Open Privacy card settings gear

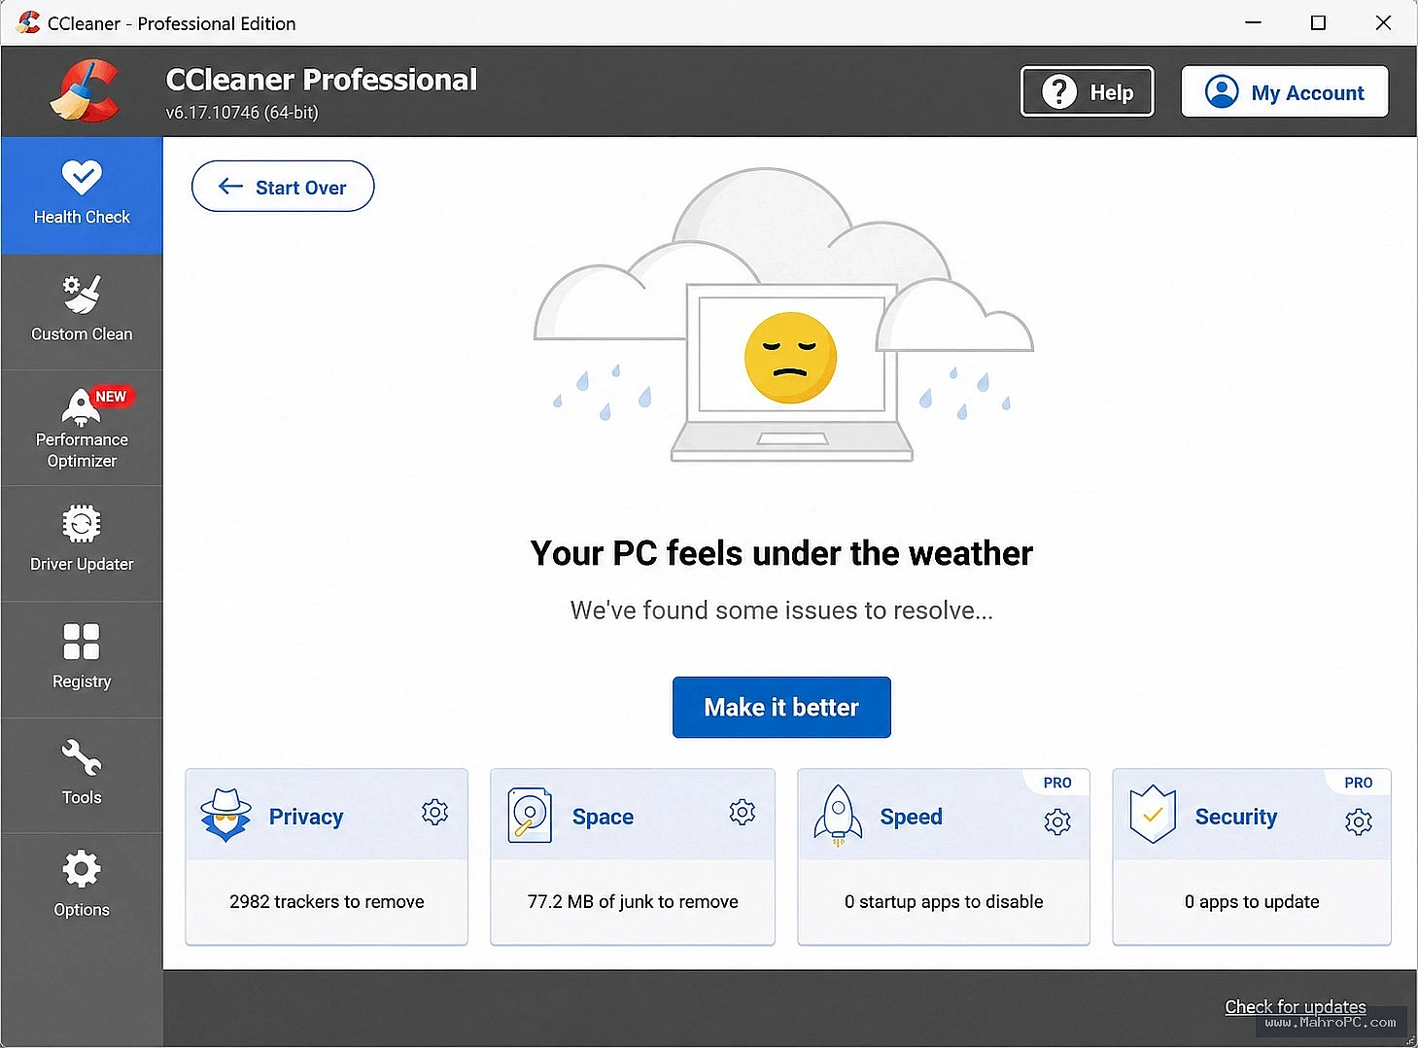(434, 812)
